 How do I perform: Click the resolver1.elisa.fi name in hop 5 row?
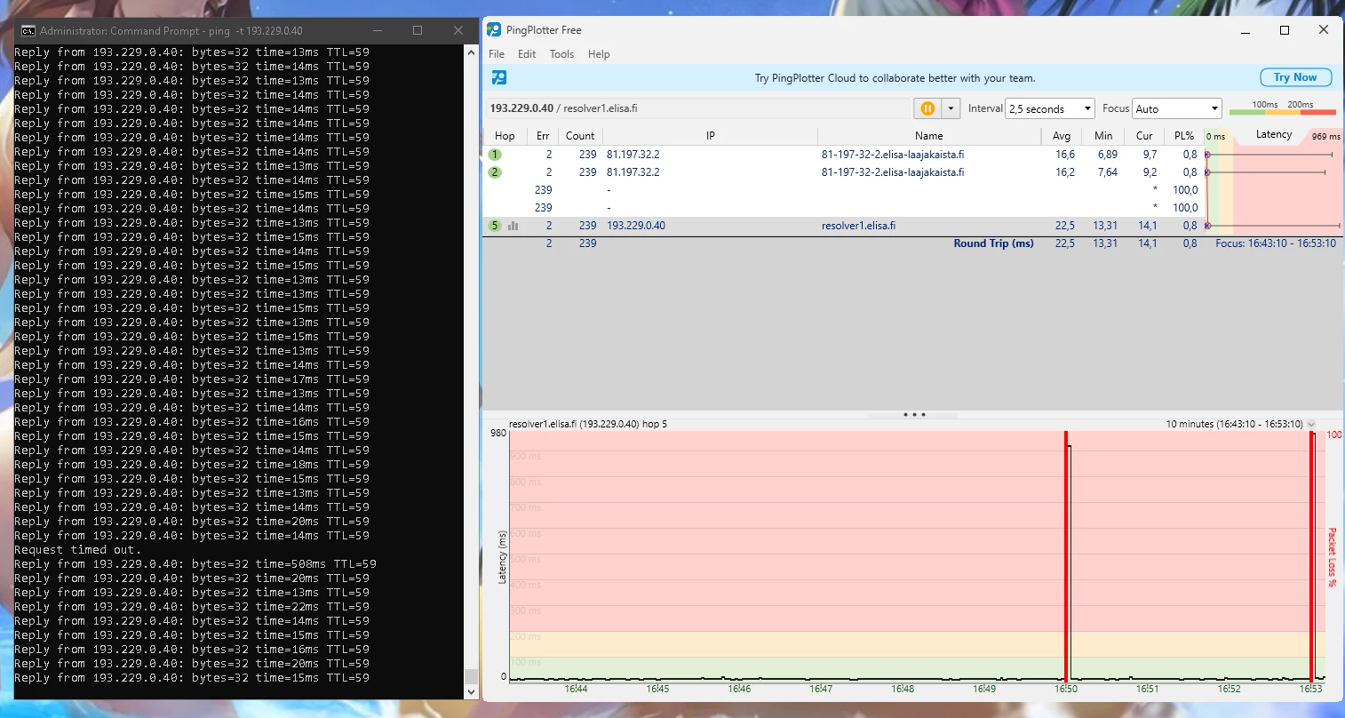858,226
